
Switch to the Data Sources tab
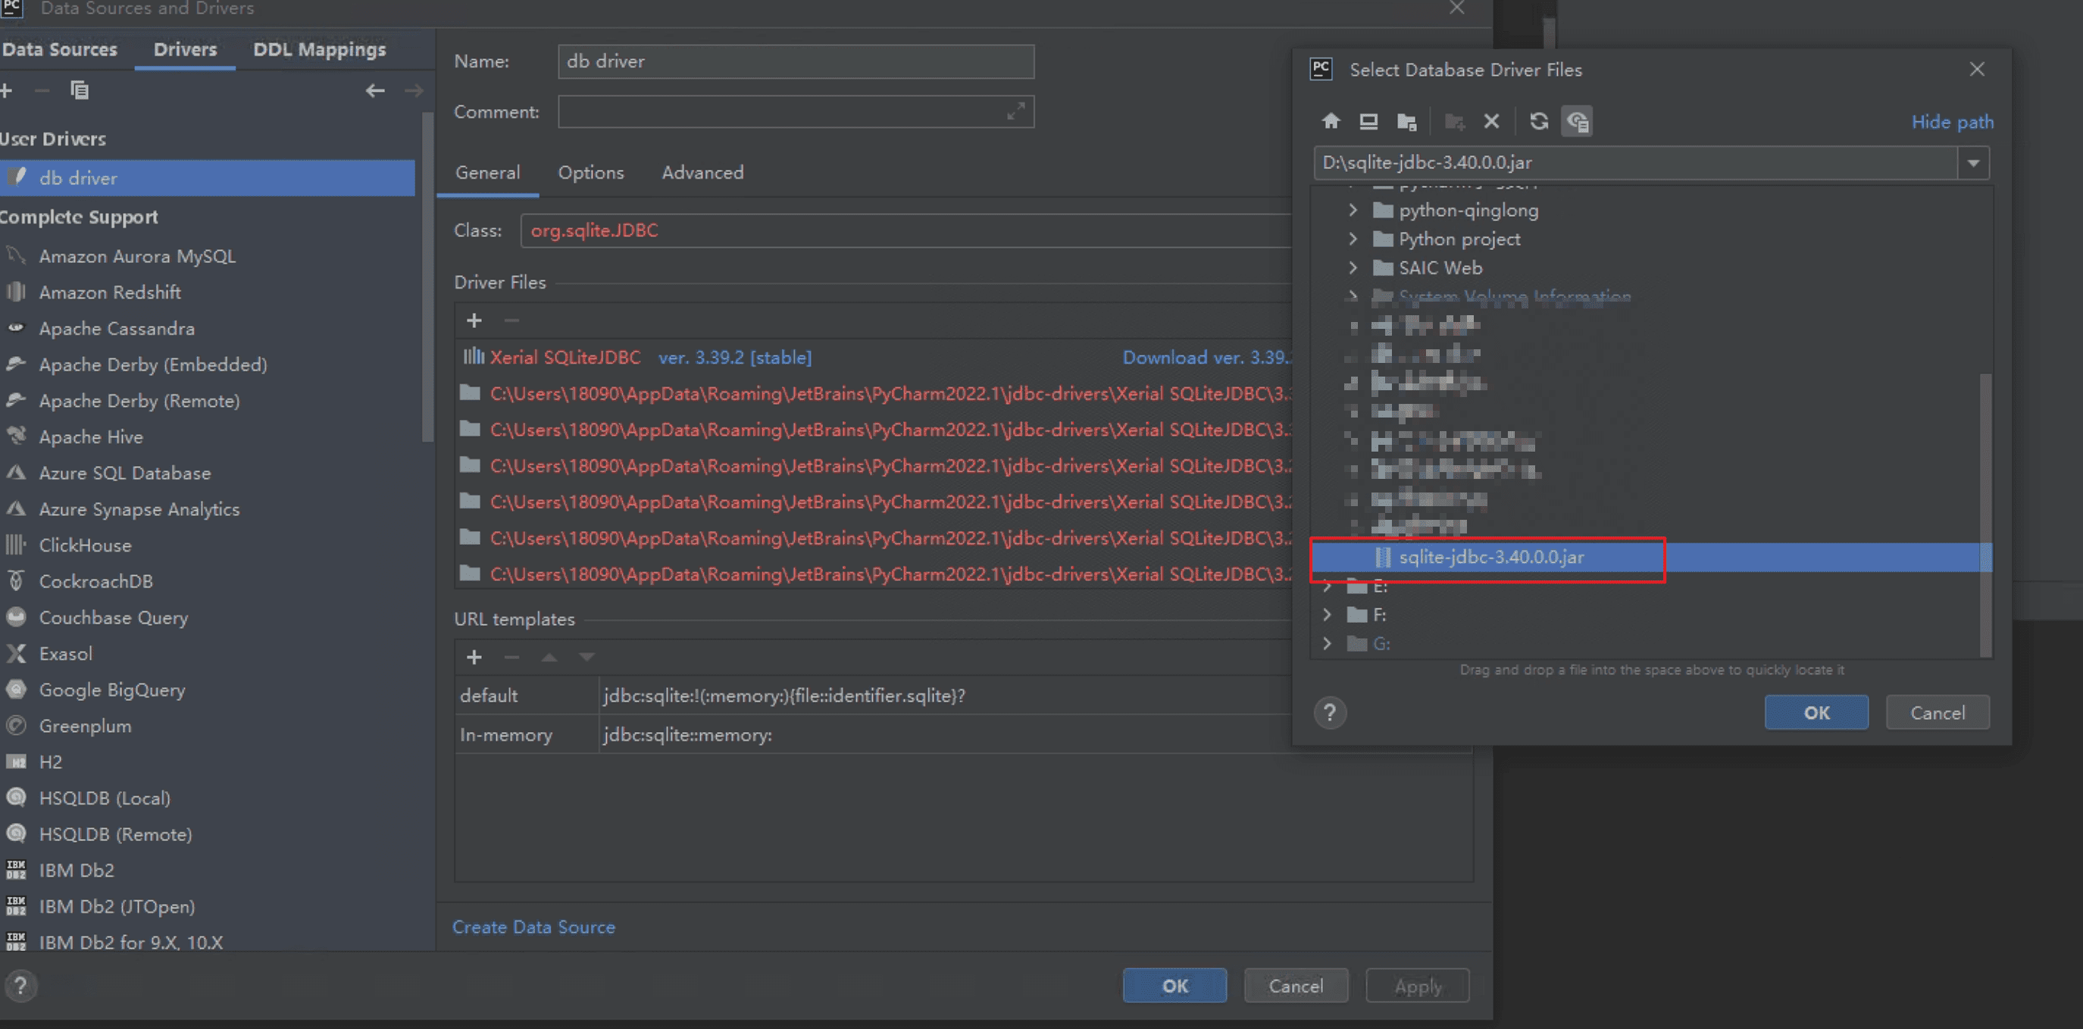[60, 49]
